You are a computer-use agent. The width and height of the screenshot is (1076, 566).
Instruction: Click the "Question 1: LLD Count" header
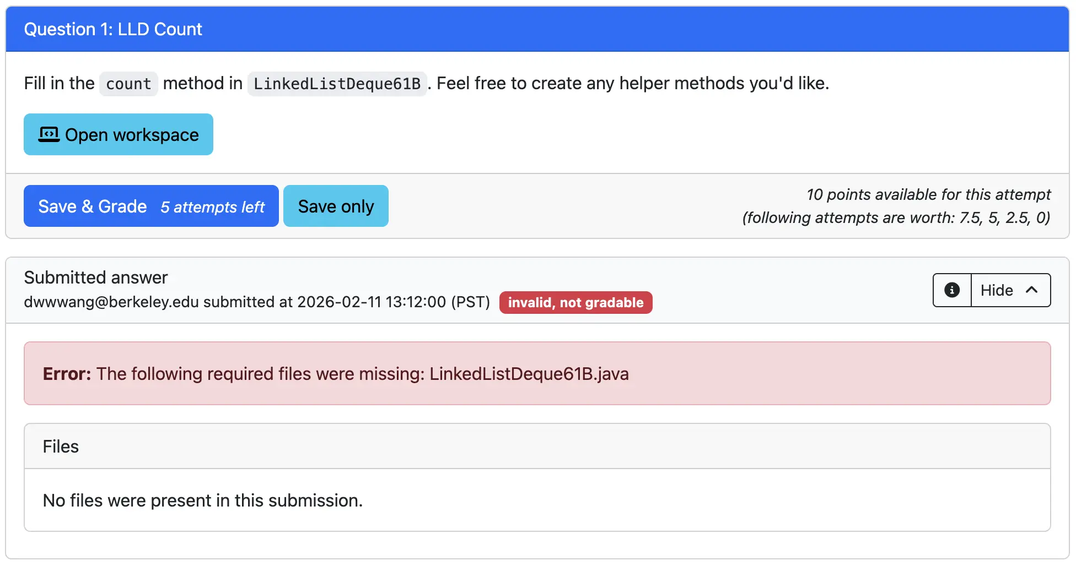113,29
